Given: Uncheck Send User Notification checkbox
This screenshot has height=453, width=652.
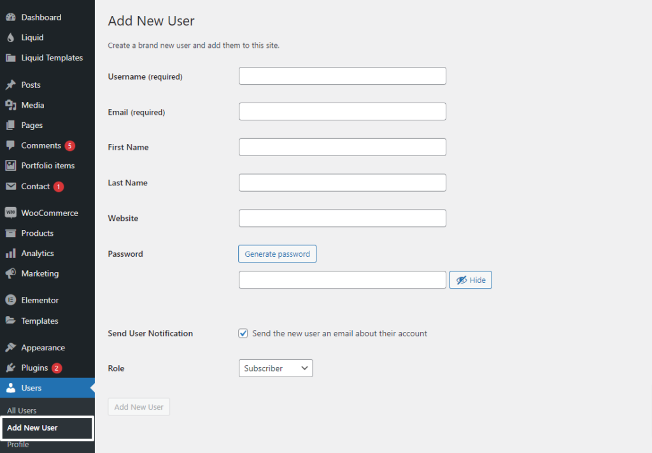Looking at the screenshot, I should click(243, 333).
